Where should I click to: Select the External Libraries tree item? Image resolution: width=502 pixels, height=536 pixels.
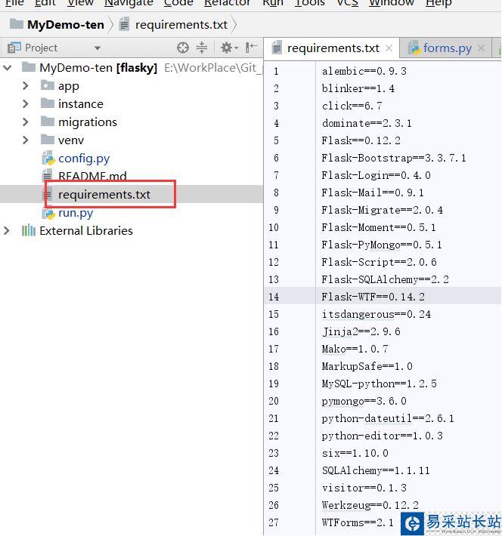click(86, 231)
